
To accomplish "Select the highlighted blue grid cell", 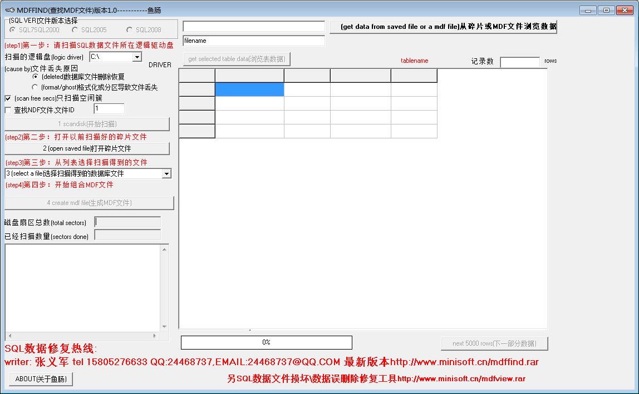I will pyautogui.click(x=249, y=89).
